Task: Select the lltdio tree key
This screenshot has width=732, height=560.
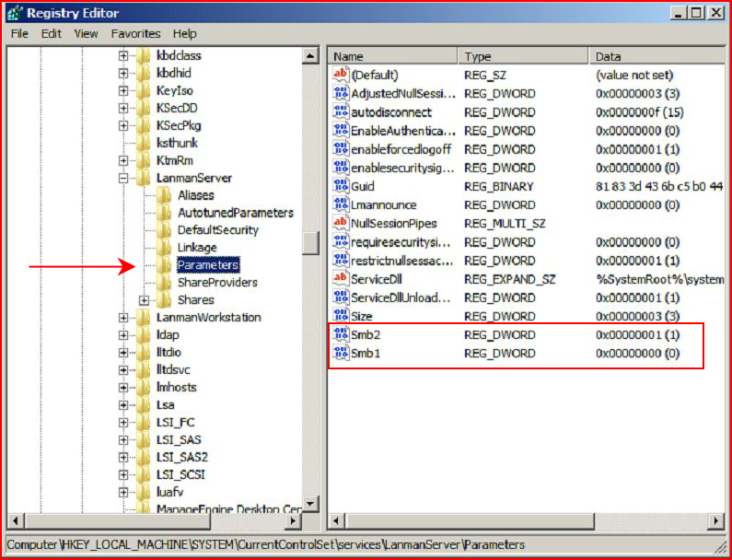Action: tap(169, 353)
